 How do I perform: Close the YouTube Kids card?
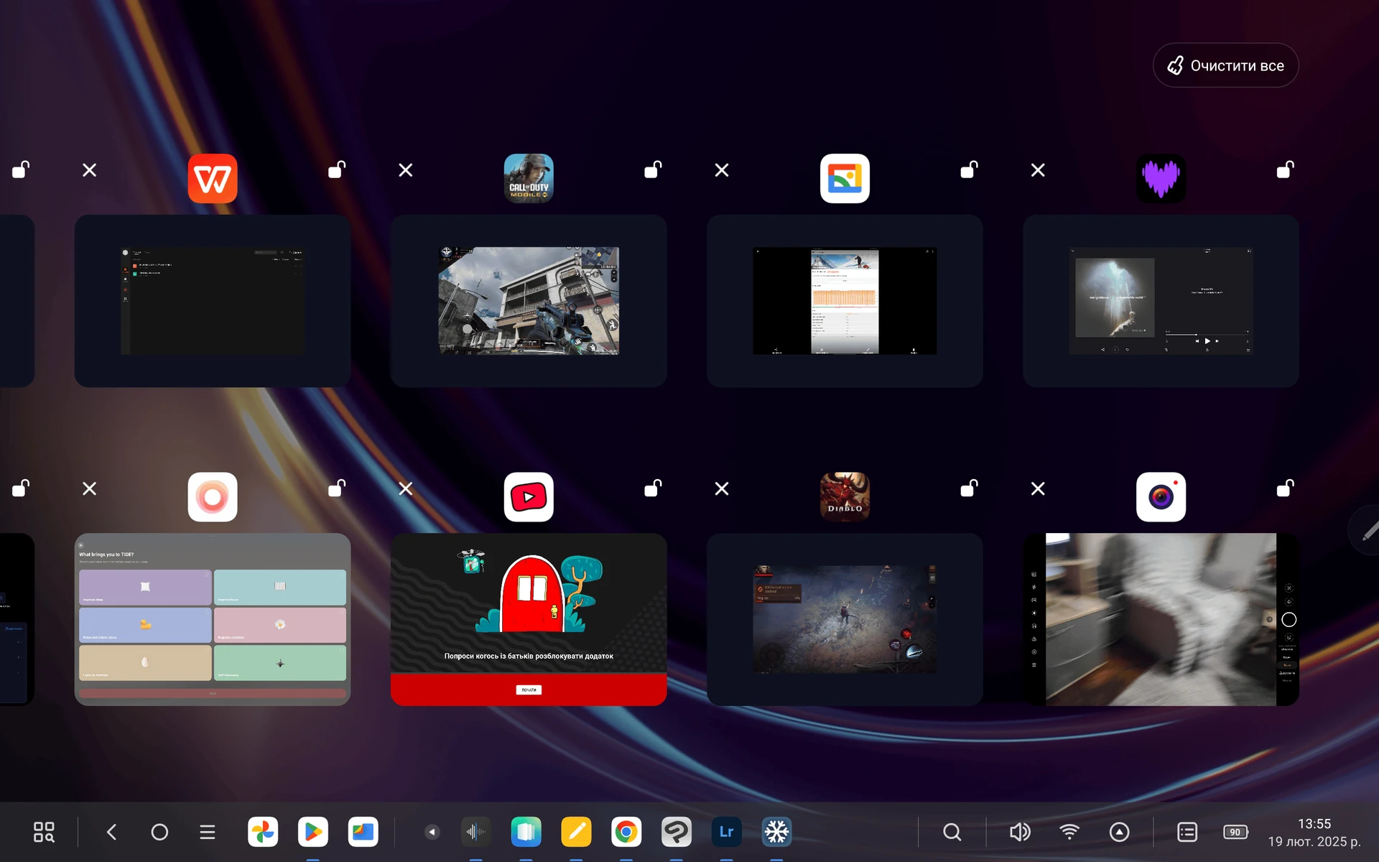(406, 488)
